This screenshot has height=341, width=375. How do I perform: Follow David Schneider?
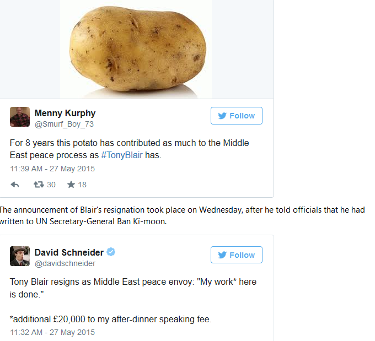pos(236,255)
